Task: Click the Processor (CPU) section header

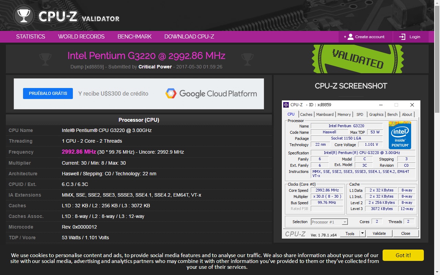Action: 139,120
